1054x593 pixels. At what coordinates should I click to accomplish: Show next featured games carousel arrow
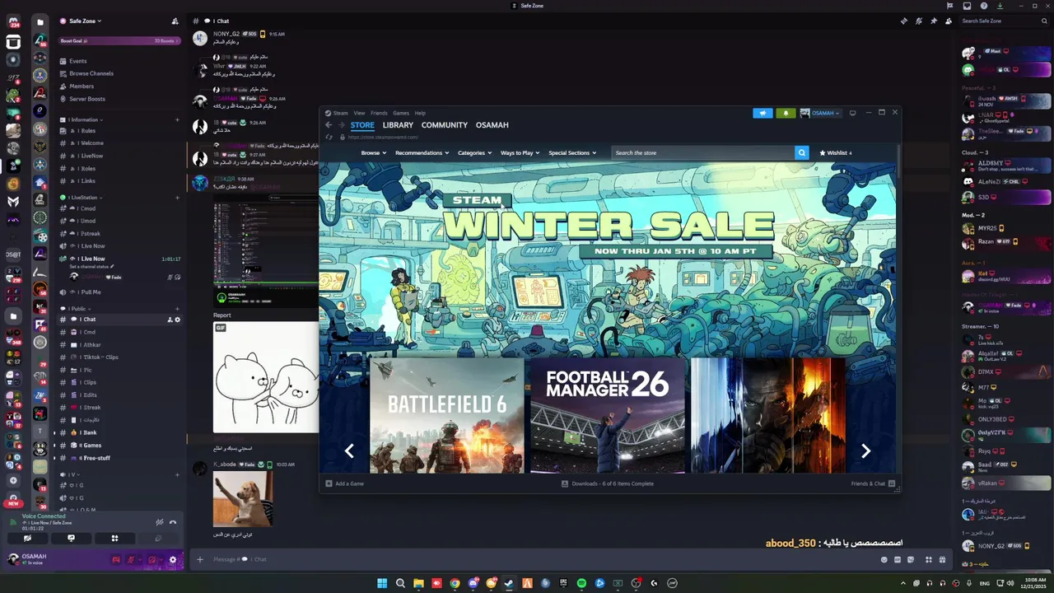(865, 451)
